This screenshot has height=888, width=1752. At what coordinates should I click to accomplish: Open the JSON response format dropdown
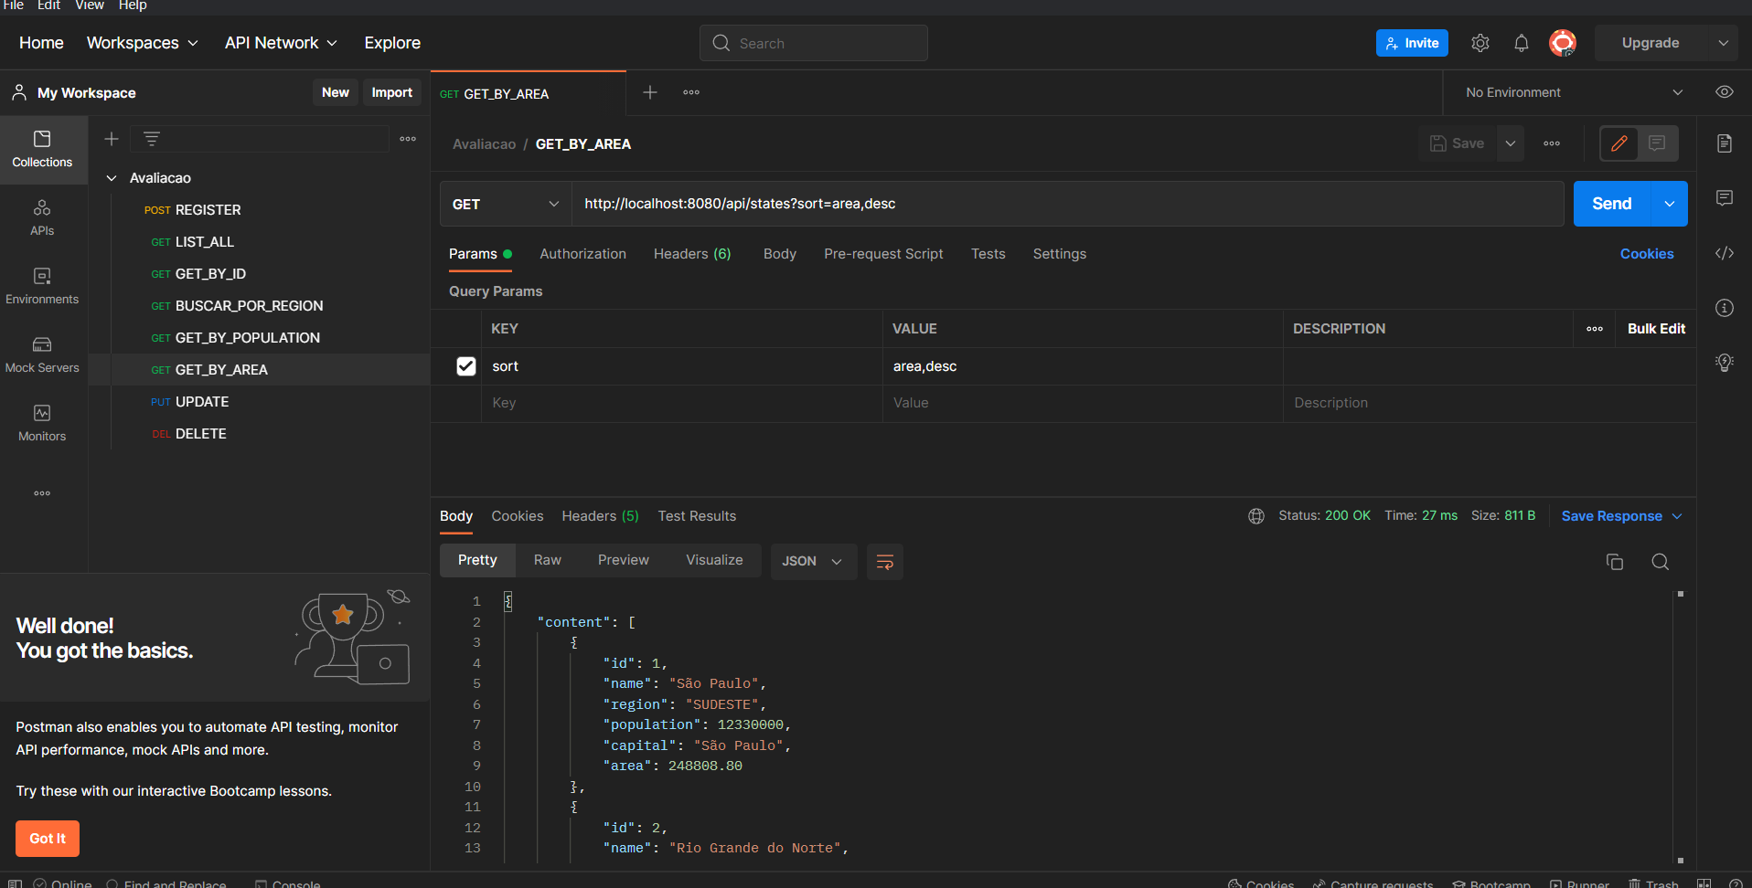coord(812,562)
